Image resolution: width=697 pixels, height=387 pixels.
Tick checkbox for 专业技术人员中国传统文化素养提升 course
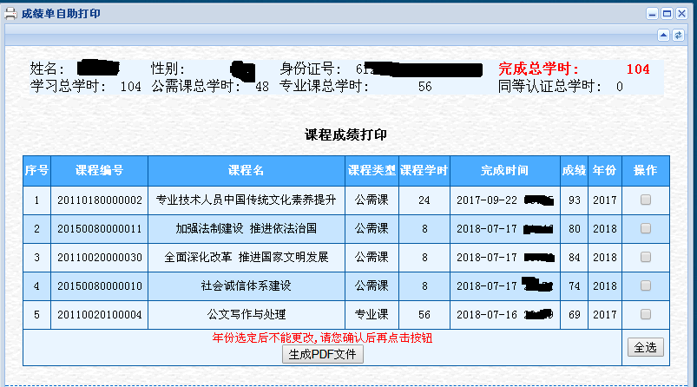(645, 200)
